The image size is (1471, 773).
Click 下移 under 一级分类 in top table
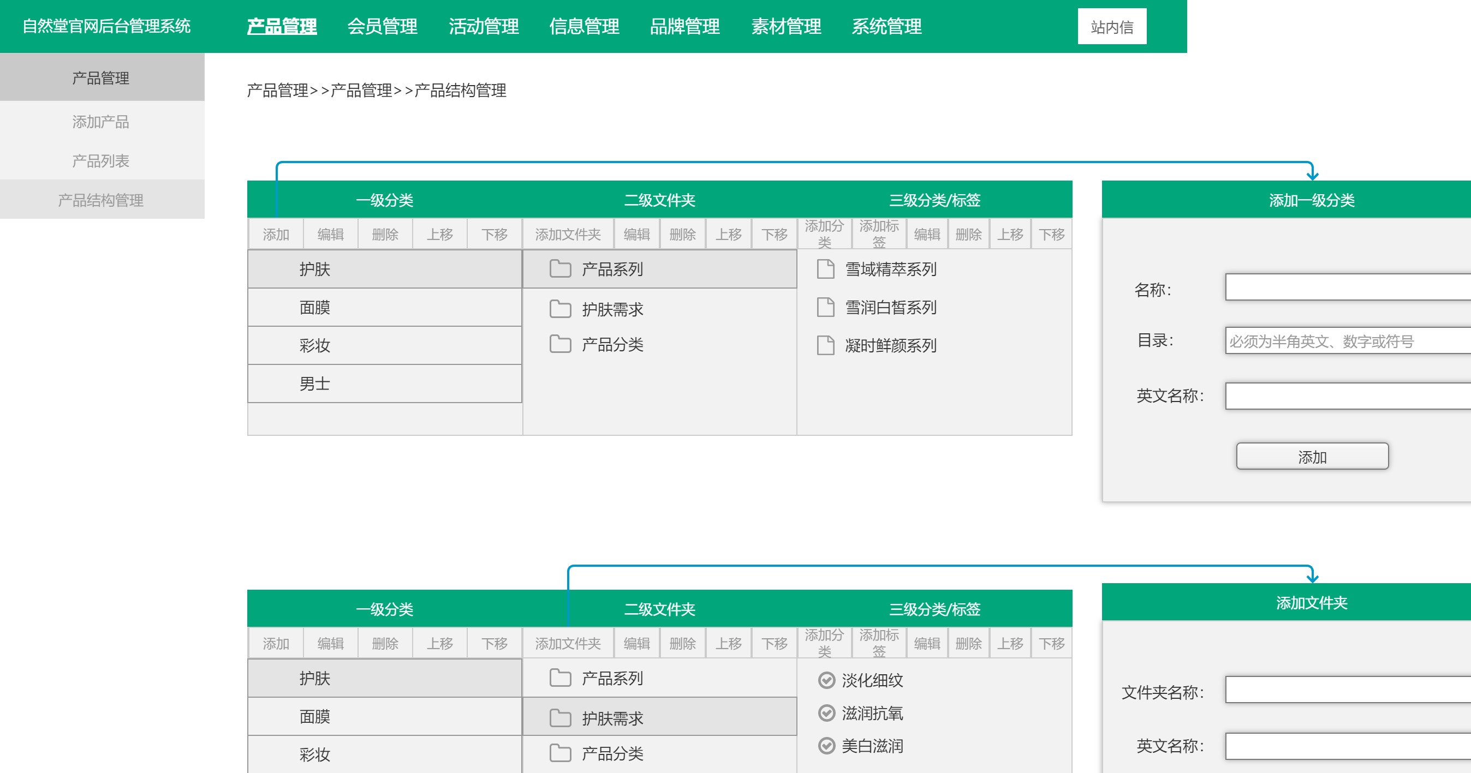[495, 234]
